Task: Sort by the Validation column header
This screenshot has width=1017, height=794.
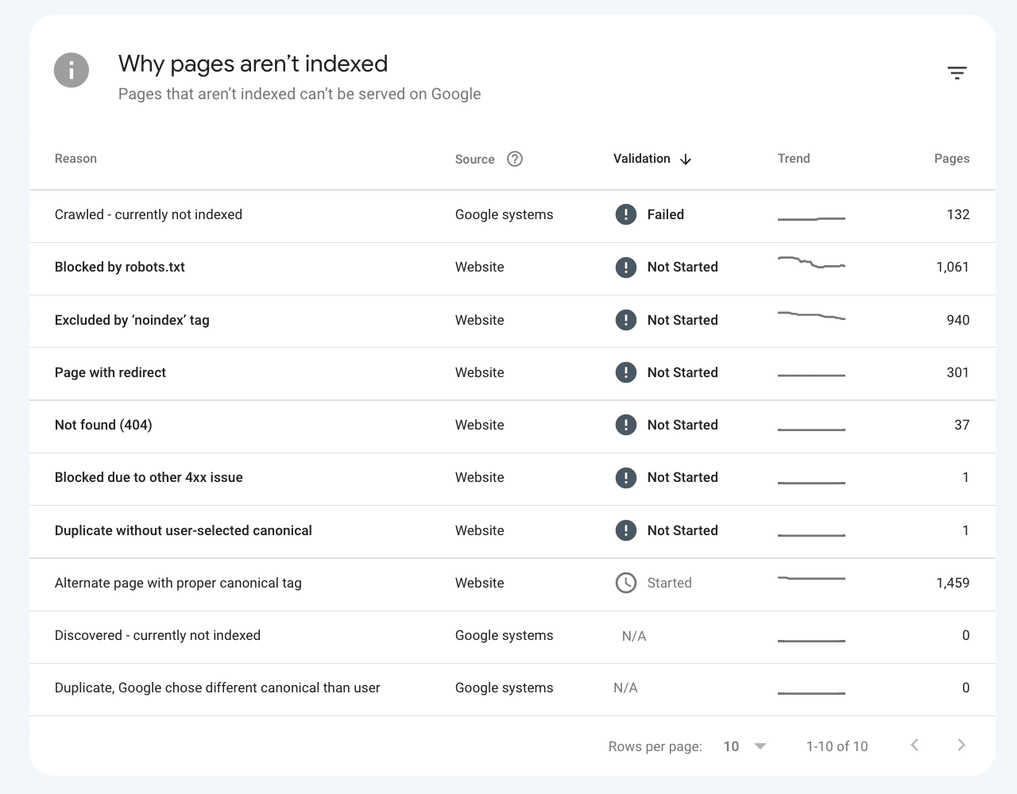Action: tap(642, 159)
